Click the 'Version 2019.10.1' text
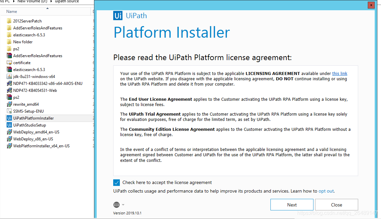 (127, 213)
